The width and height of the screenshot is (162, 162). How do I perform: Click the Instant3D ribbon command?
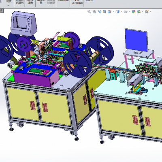click(63, 0)
